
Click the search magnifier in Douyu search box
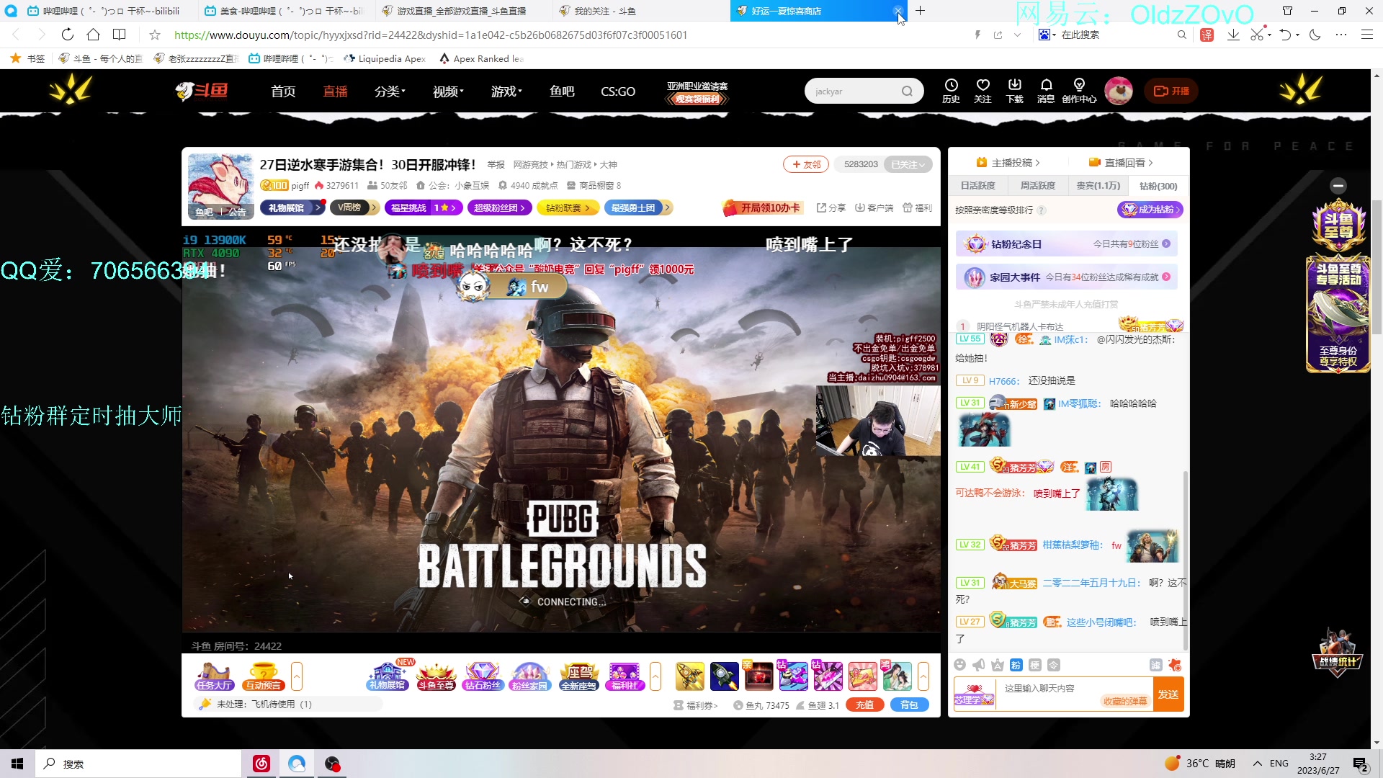pos(907,91)
